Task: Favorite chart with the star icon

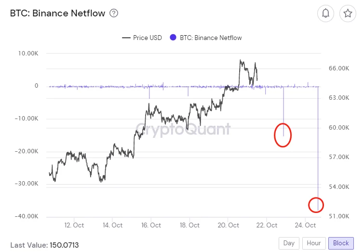Action: [348, 13]
